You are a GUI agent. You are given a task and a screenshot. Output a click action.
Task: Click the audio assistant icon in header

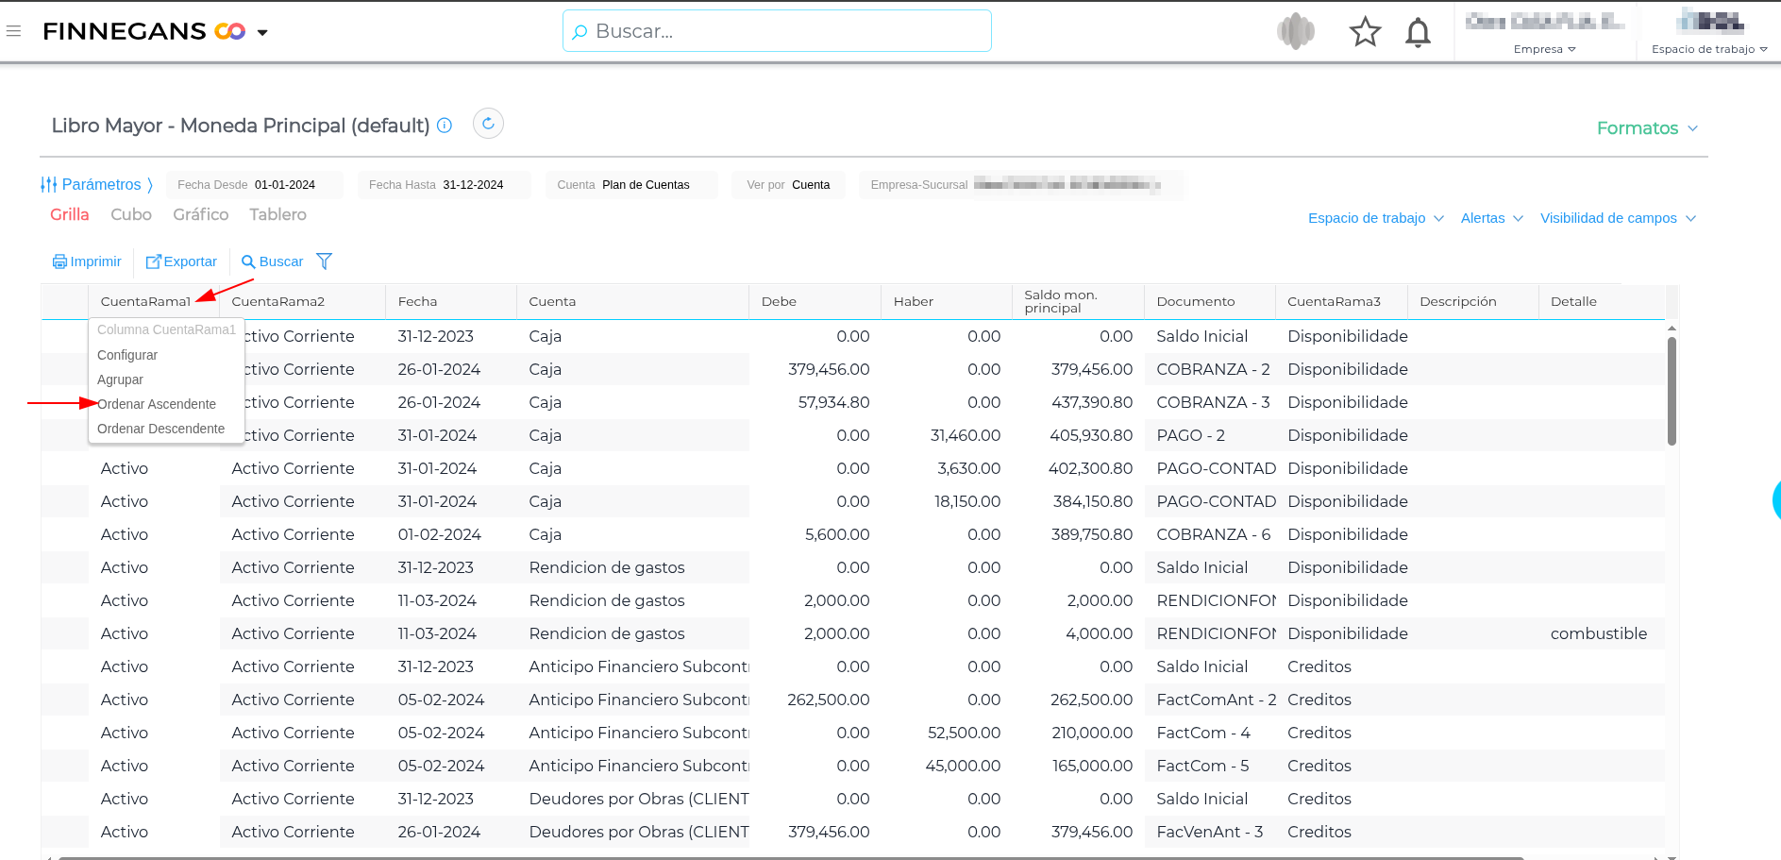coord(1296,32)
